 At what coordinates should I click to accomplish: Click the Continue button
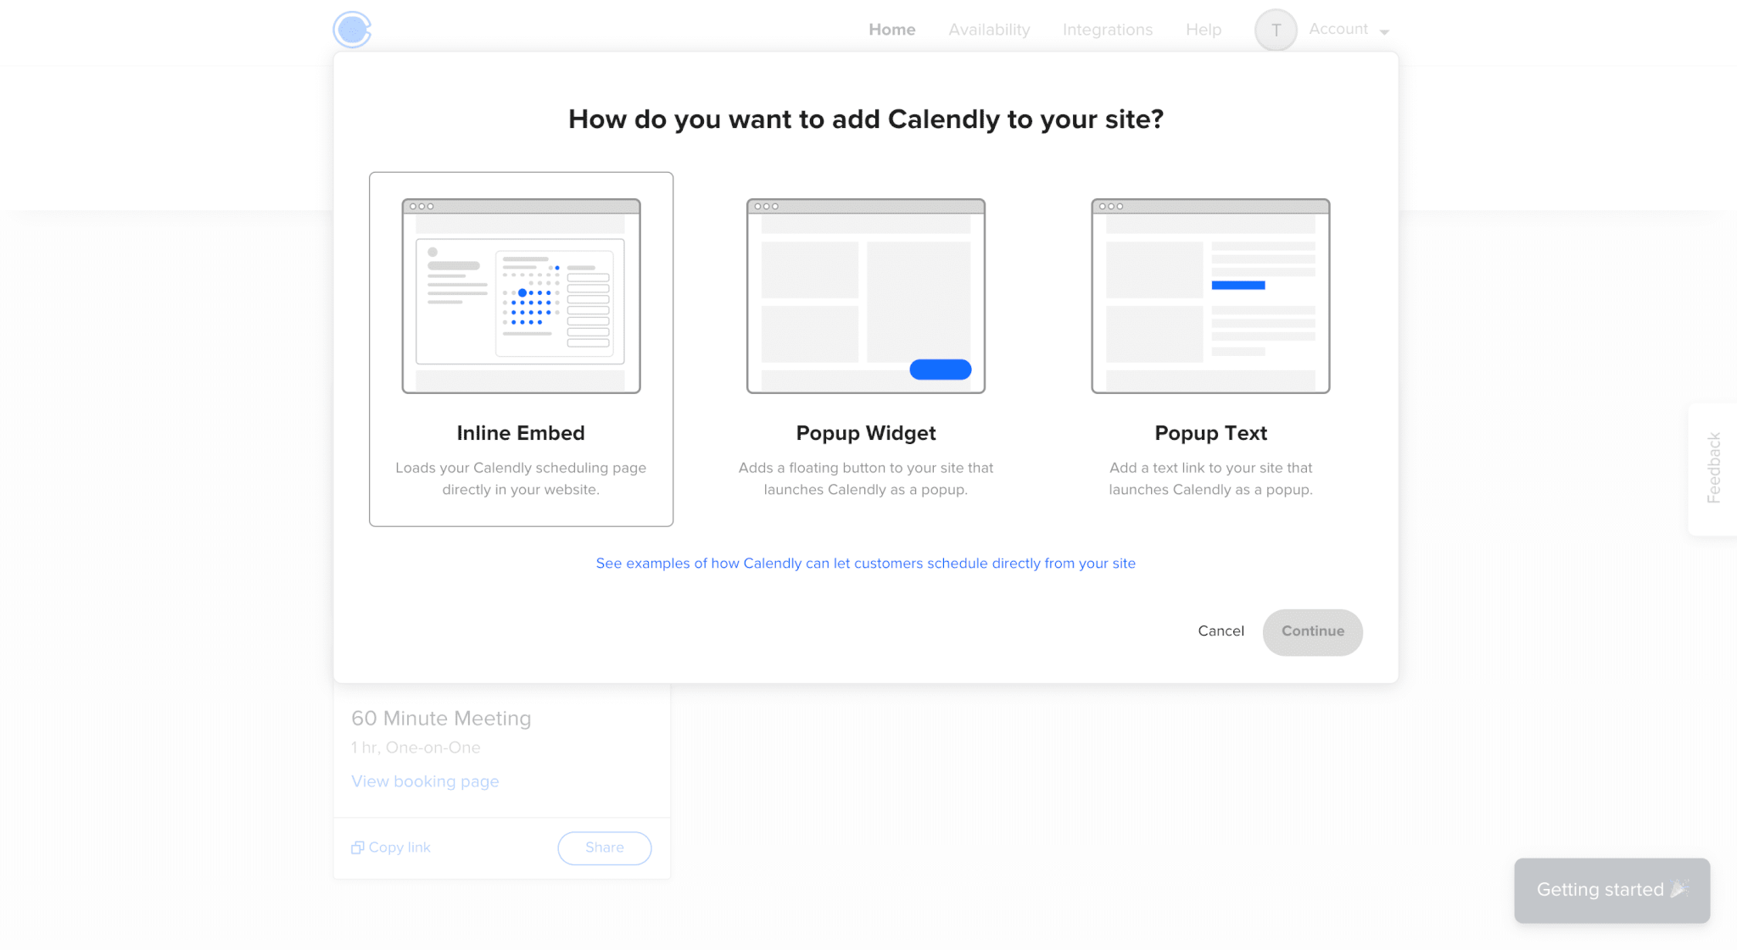pos(1312,631)
